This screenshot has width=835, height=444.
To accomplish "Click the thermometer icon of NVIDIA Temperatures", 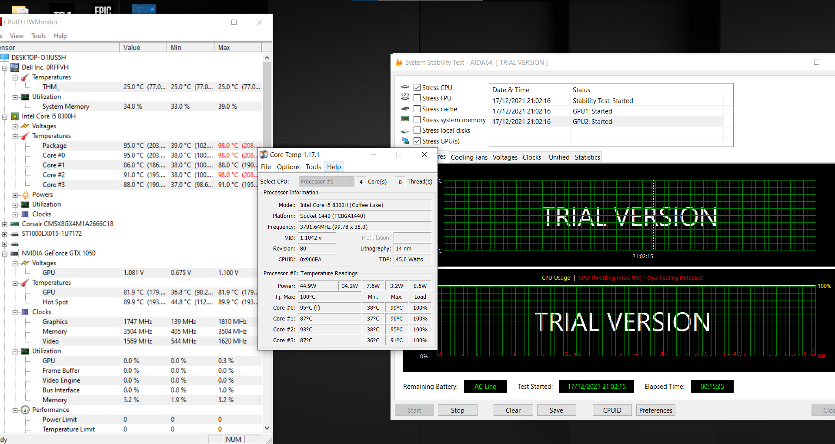I will (25, 283).
